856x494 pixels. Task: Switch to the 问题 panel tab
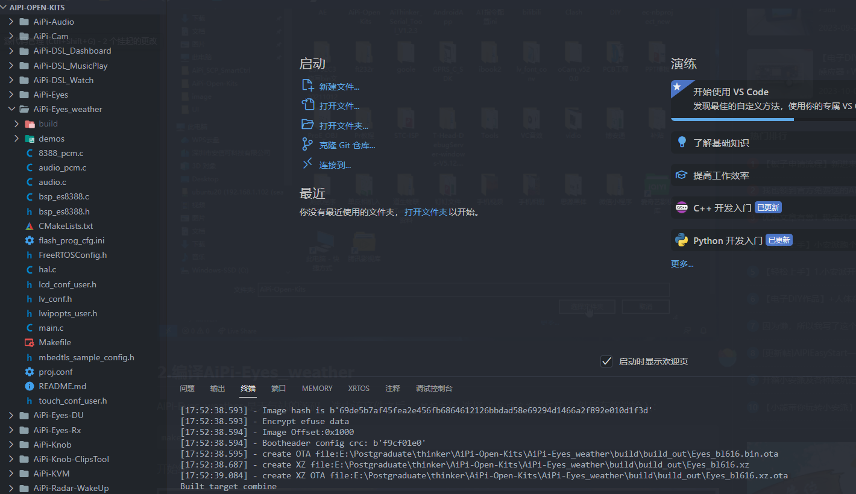[187, 389]
